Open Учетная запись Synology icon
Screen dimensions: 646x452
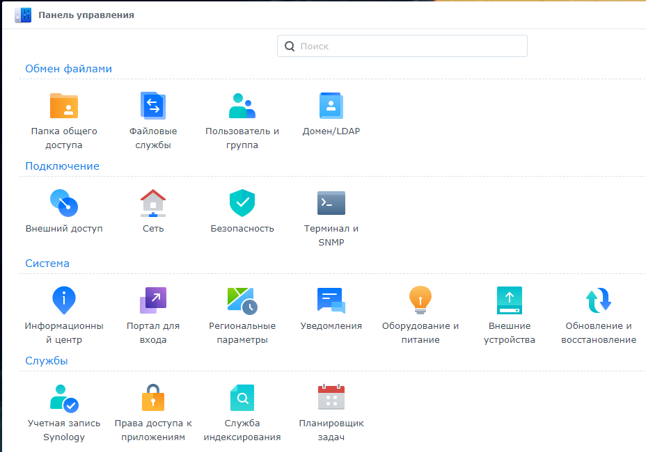tap(64, 398)
